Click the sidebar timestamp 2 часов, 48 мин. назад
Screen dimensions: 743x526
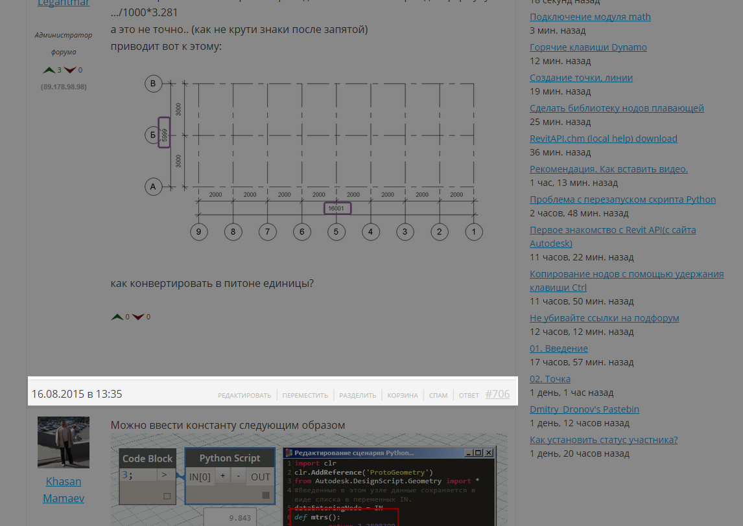pyautogui.click(x=579, y=213)
